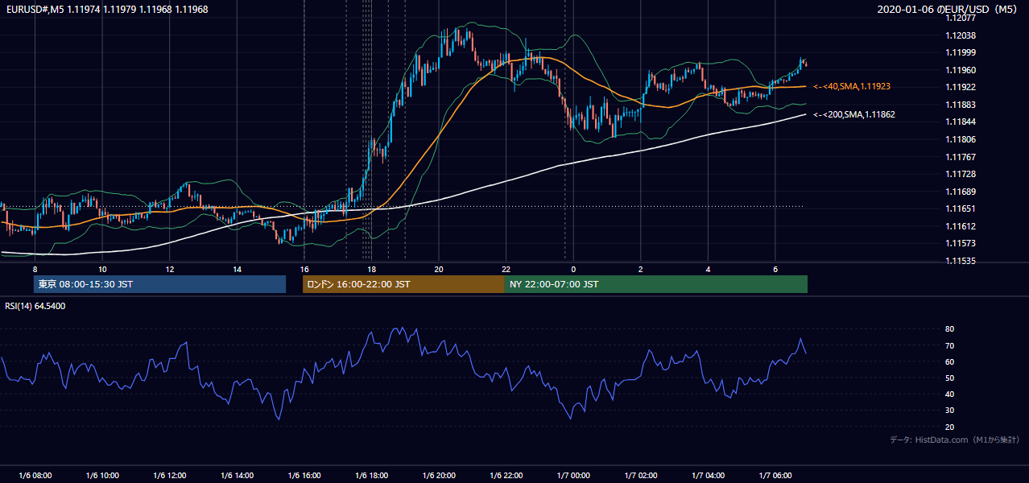The image size is (1029, 483).
Task: Click price level 1.12077 on the axis
Action: point(961,18)
